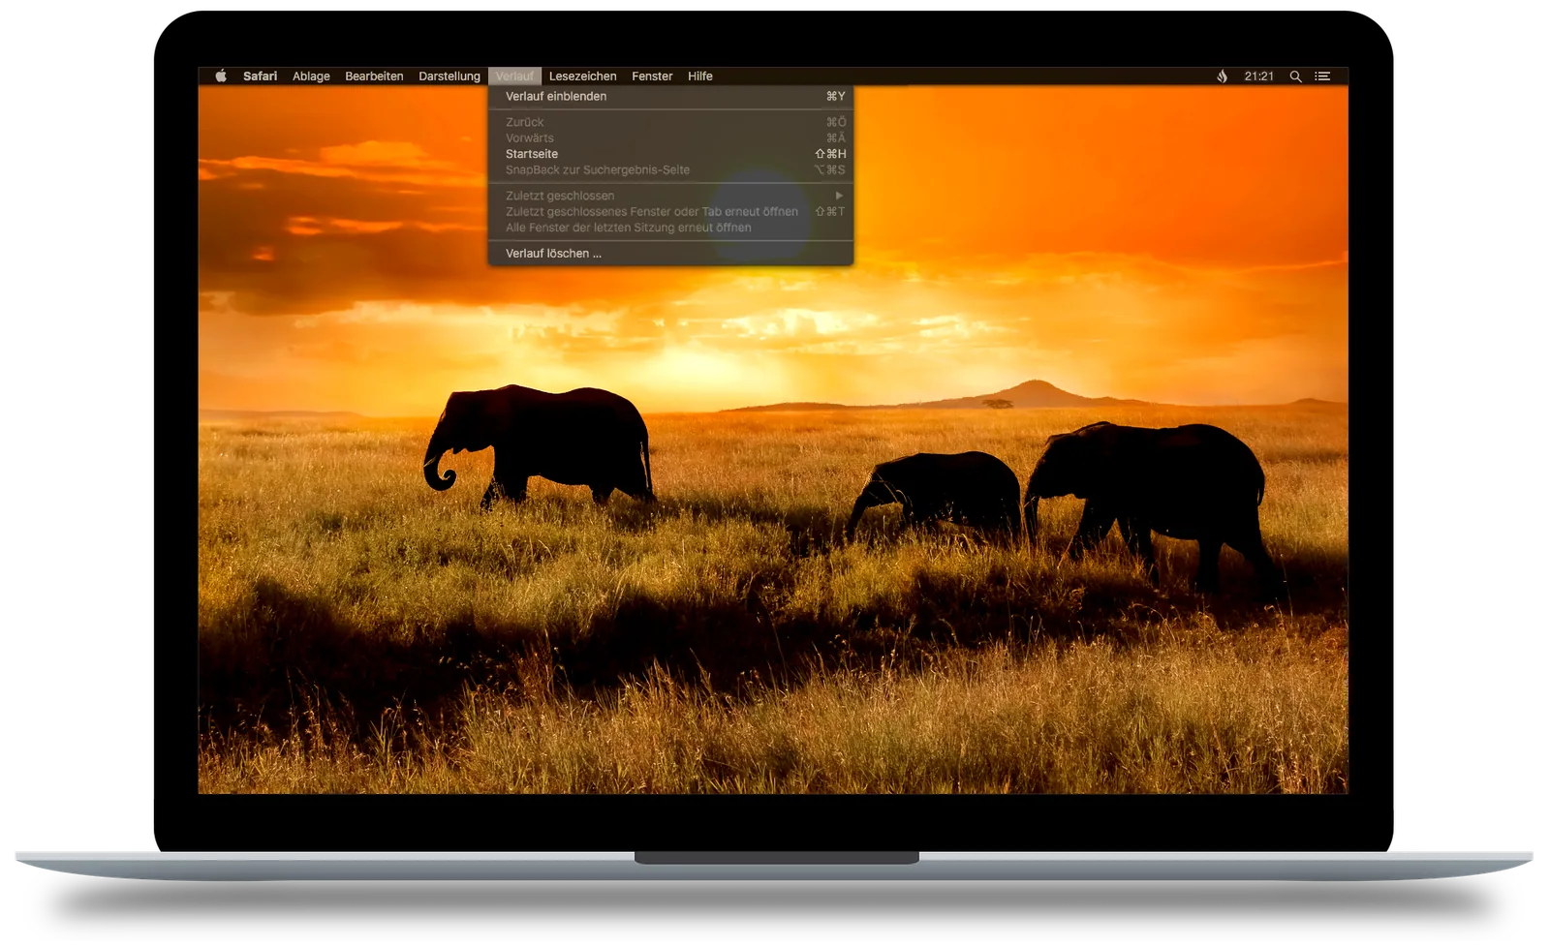Open Notification Center list icon
1550x947 pixels.
click(x=1322, y=76)
